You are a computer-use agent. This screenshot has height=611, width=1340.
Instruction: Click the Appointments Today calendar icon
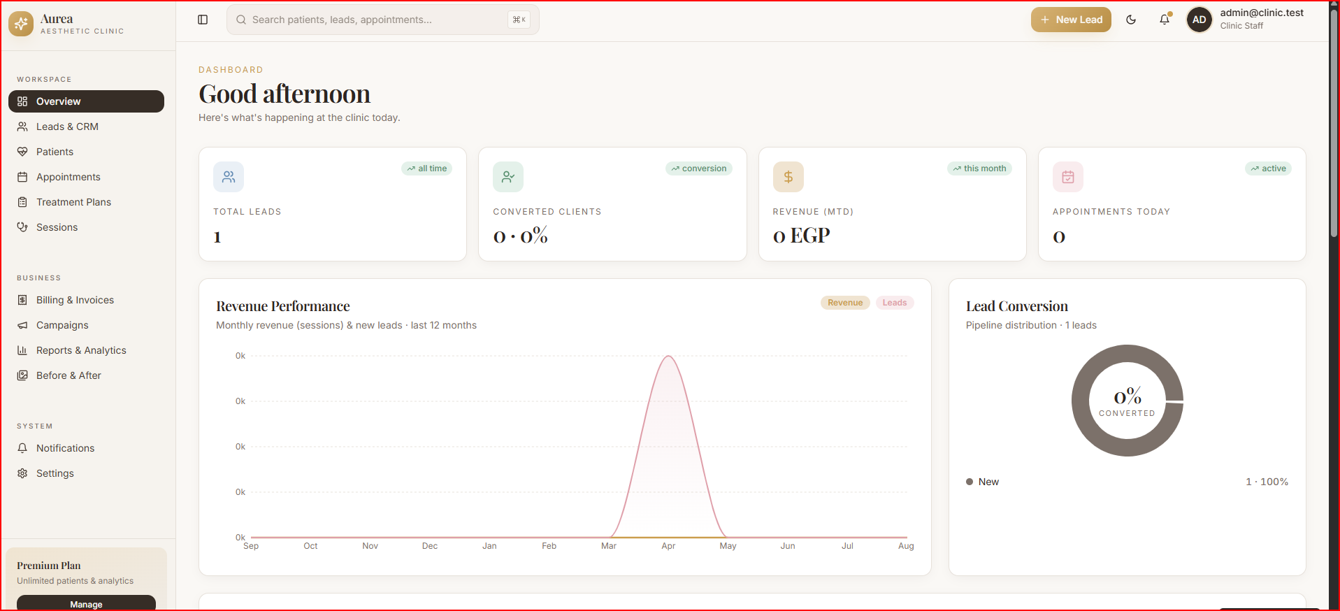[x=1068, y=177]
